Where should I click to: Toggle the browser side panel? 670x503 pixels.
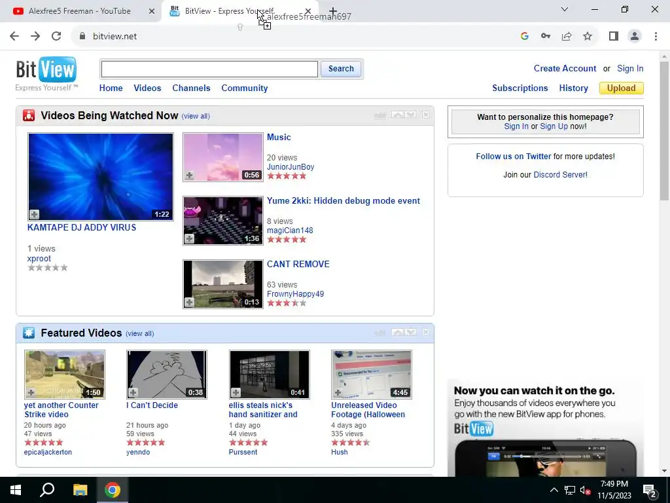click(614, 37)
